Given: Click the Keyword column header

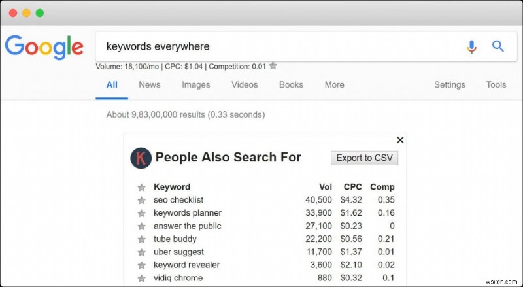Looking at the screenshot, I should (x=172, y=187).
